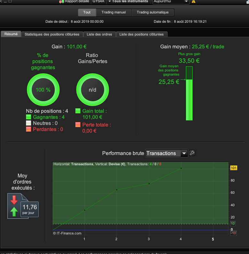Click the green Gagnantes legend square
The image size is (249, 254).
click(x=29, y=117)
